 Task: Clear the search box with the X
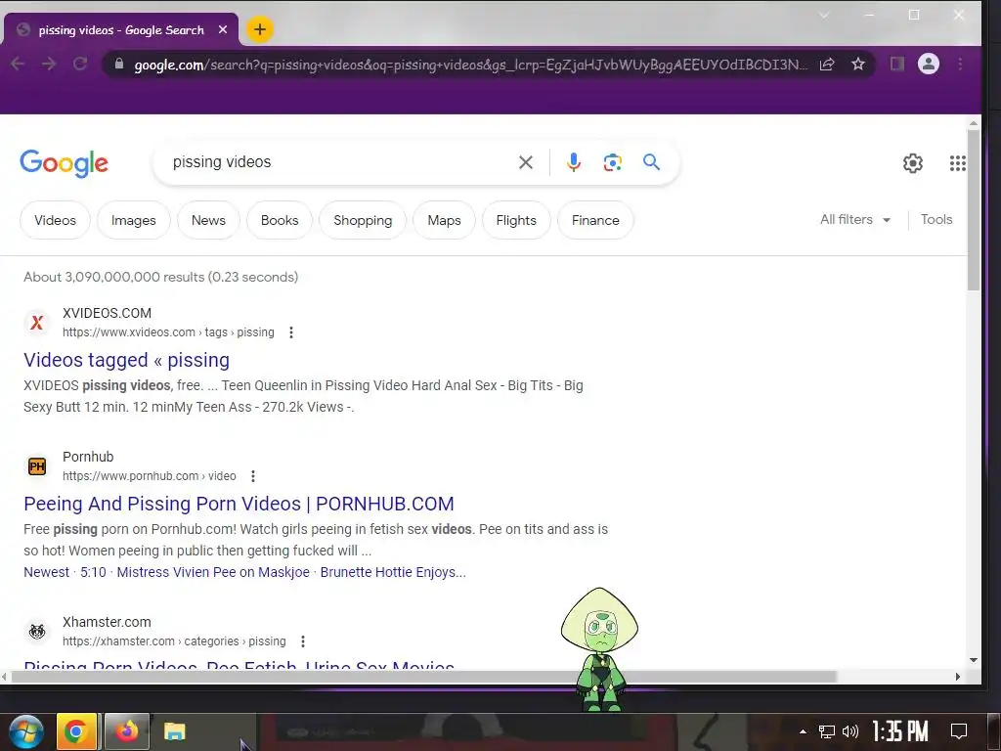tap(525, 162)
